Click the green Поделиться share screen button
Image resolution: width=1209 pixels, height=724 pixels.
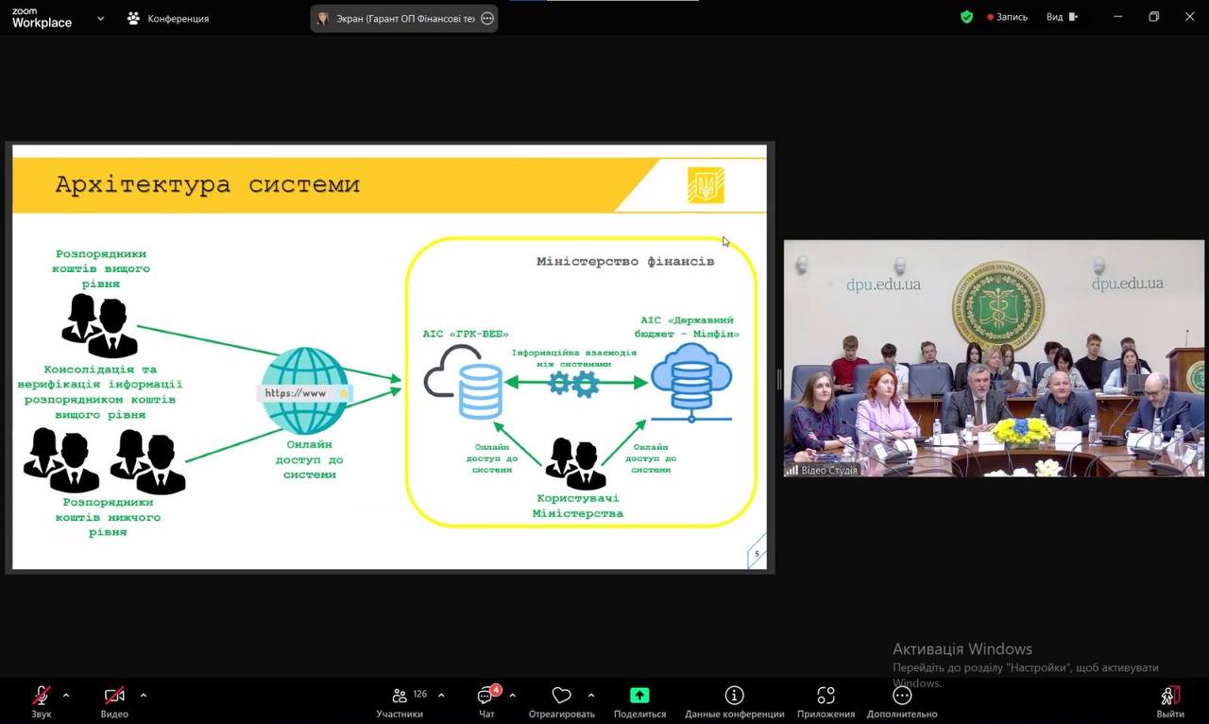[639, 696]
